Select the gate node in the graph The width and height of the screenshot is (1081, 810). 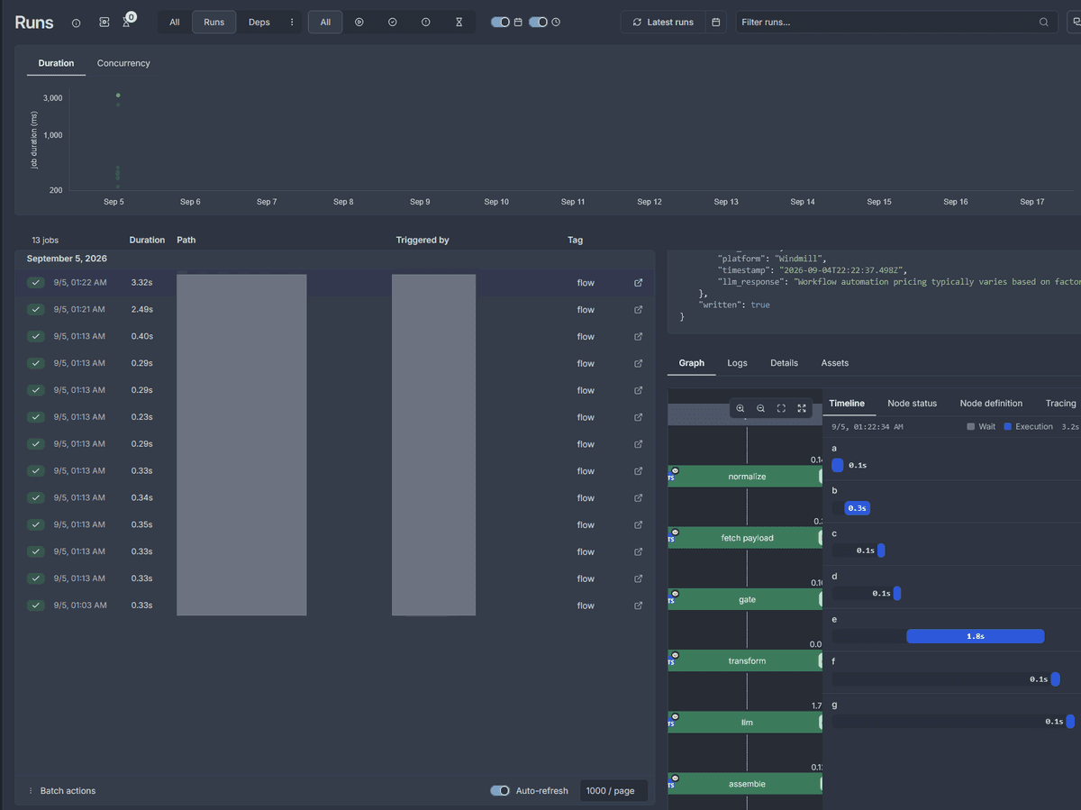(745, 599)
